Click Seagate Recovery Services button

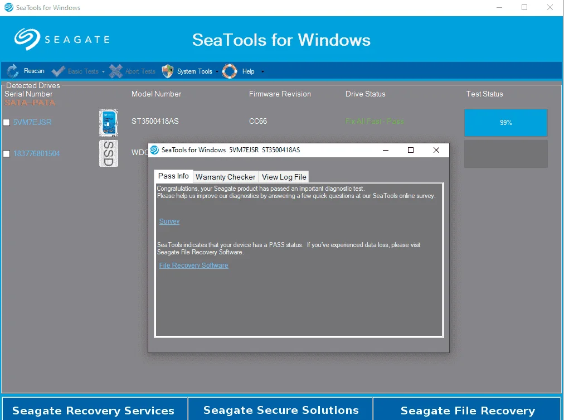click(95, 409)
